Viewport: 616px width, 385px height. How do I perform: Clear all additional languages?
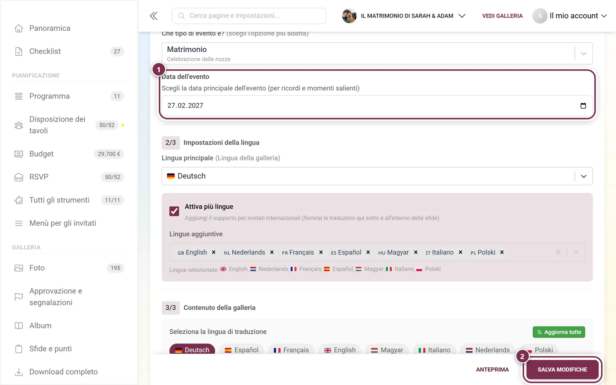(x=558, y=252)
